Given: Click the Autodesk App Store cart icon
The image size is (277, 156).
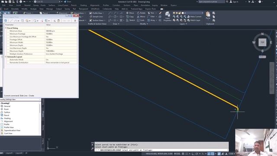Looking at the screenshot, I should coord(249,2).
